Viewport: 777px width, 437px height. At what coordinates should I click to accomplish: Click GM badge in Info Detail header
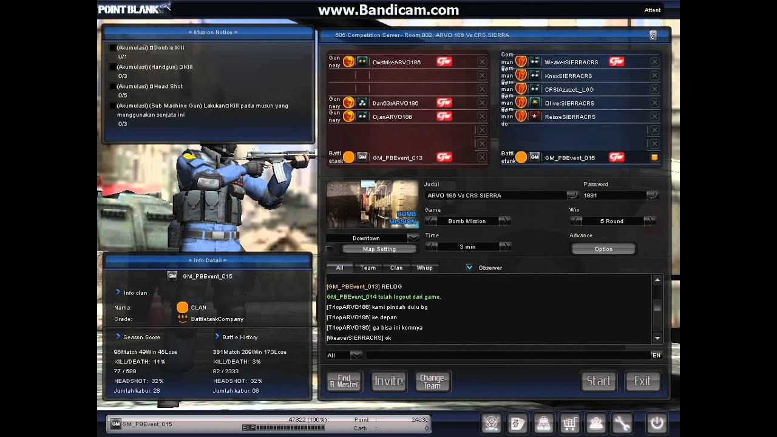click(x=172, y=276)
